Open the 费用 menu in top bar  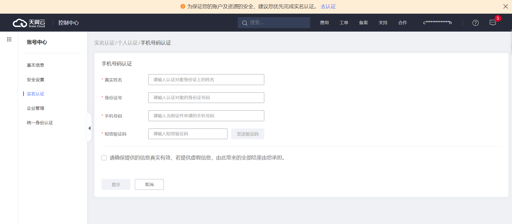point(324,23)
